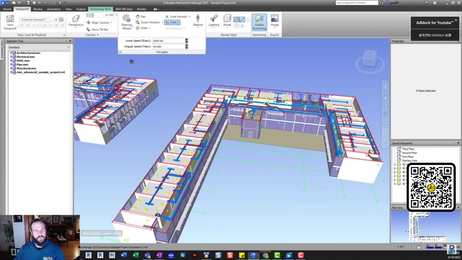The width and height of the screenshot is (462, 260).
Task: Disable the Enable Sectioning toggle
Action: [260, 21]
